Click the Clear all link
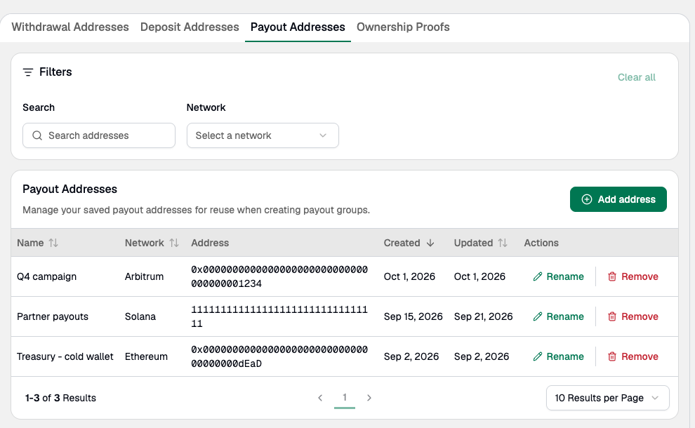This screenshot has width=695, height=428. [637, 77]
